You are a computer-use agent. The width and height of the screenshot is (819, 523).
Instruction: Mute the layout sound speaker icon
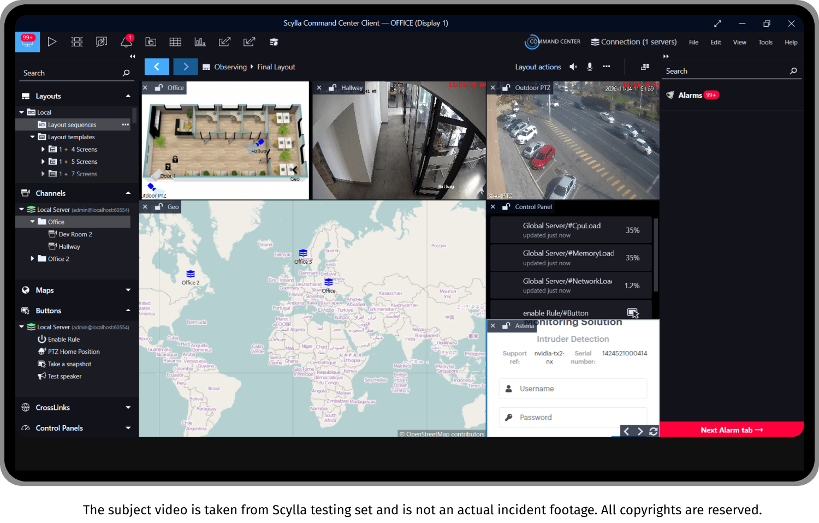pyautogui.click(x=573, y=67)
